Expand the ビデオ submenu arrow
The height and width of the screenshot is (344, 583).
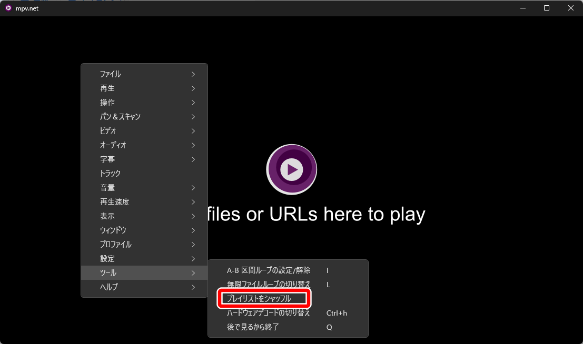193,131
